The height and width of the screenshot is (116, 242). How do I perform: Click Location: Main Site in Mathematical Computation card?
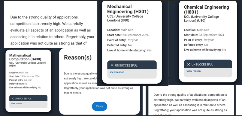(x=19, y=73)
